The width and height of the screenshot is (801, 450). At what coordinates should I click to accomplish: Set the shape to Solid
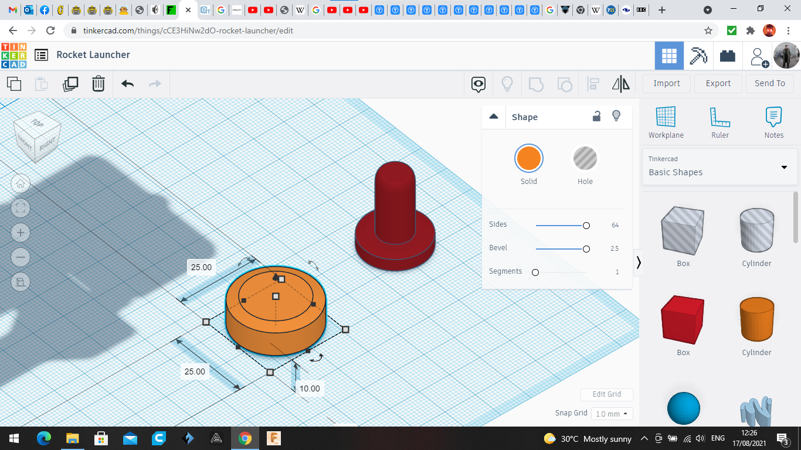click(529, 159)
